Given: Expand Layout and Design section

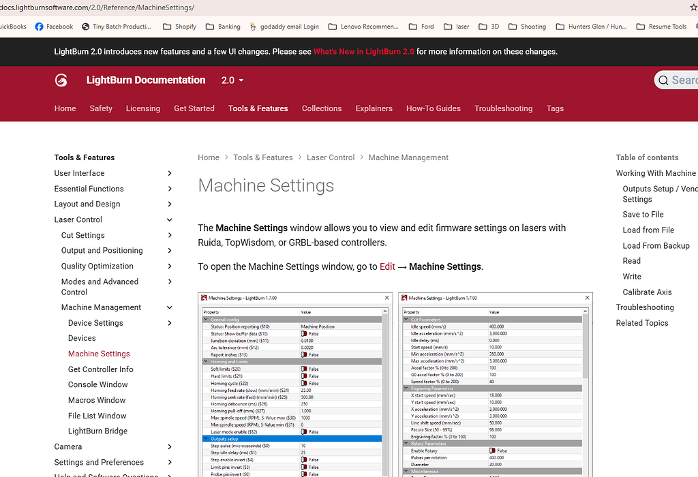Looking at the screenshot, I should point(170,204).
